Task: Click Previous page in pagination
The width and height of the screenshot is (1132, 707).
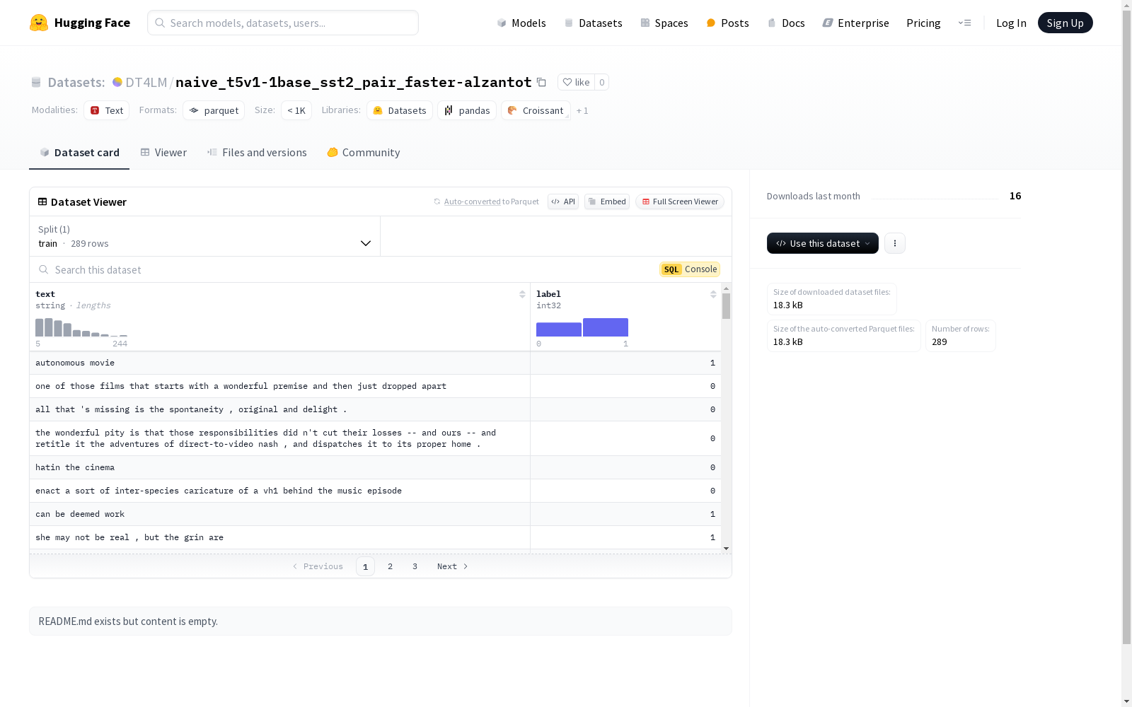Action: pos(318,566)
